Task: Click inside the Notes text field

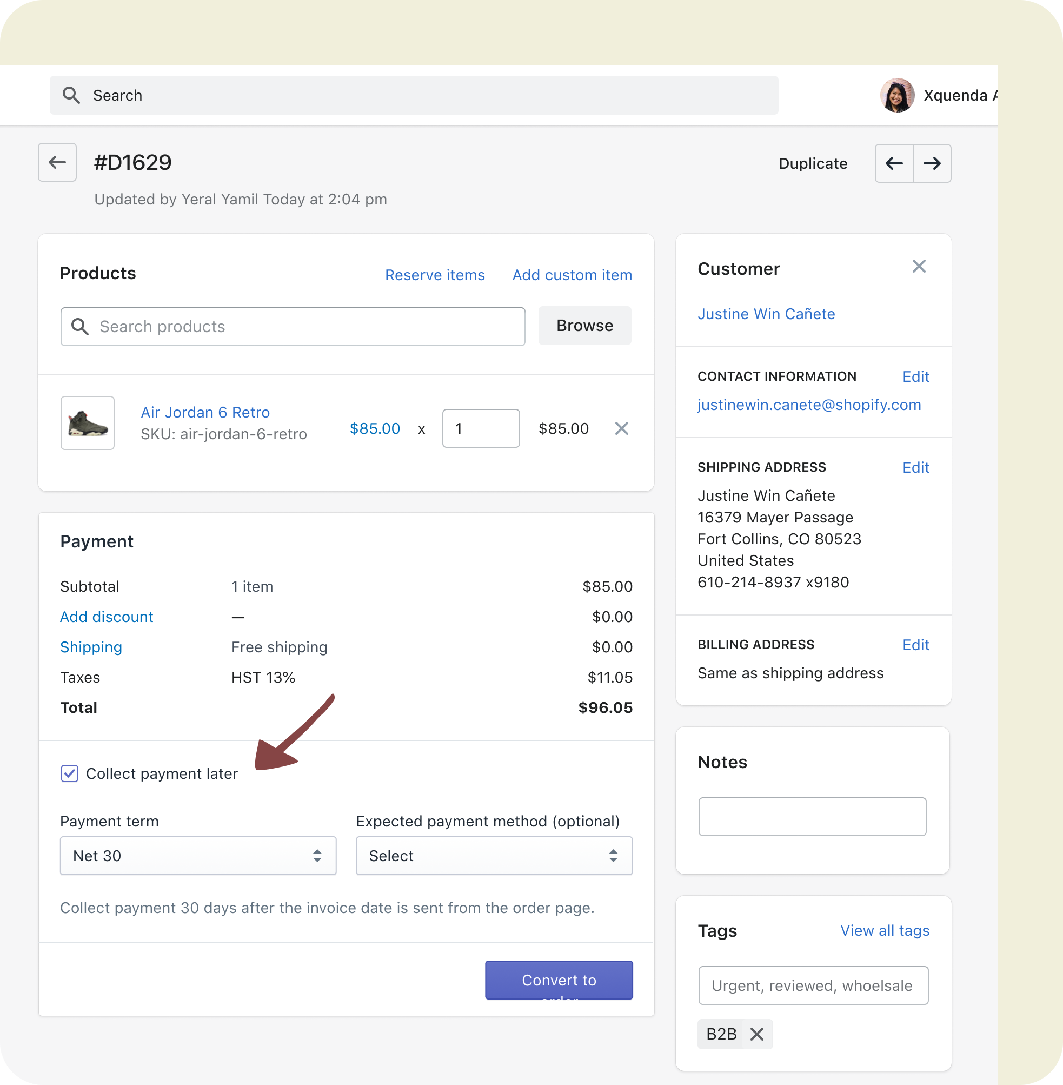Action: click(x=812, y=816)
